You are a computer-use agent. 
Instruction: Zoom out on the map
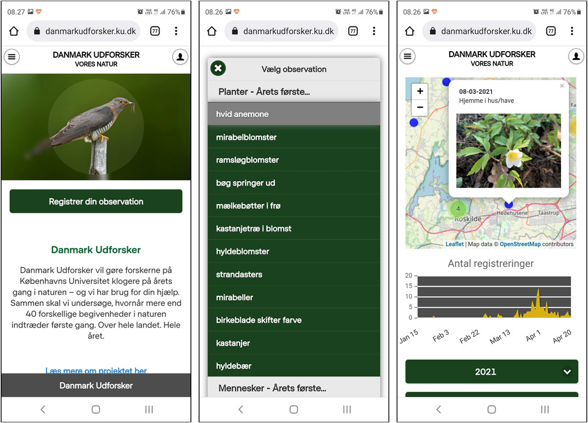420,107
